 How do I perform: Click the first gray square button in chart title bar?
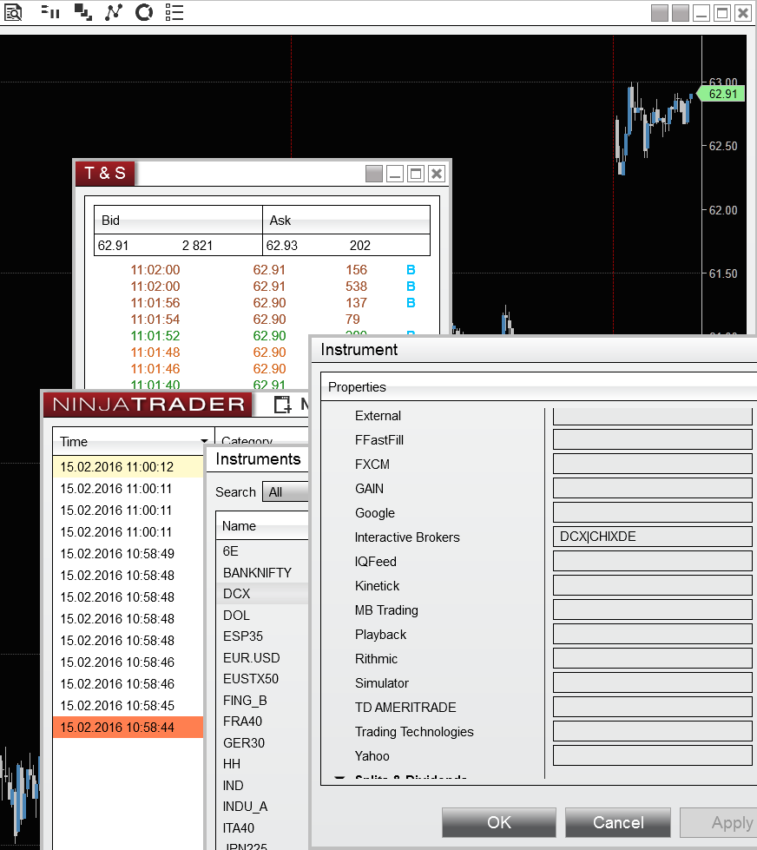pos(660,13)
